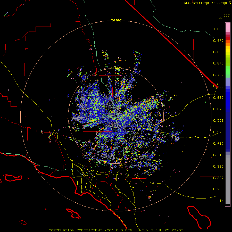Click the 23:57 timestamp in the caption
The image size is (232, 232).
click(x=177, y=230)
